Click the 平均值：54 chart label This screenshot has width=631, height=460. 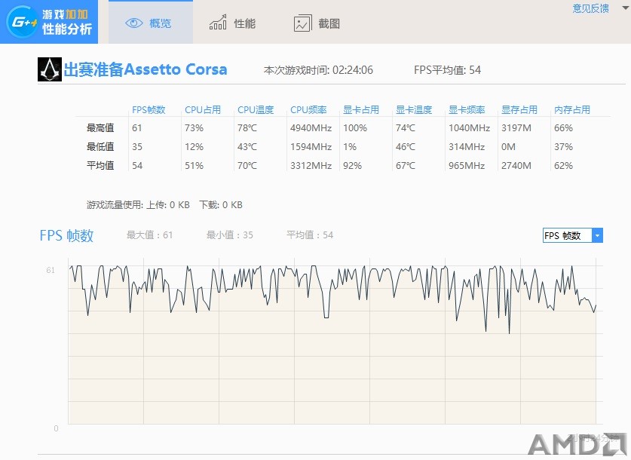pyautogui.click(x=310, y=235)
